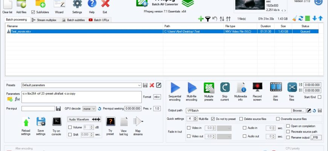This screenshot has height=151, width=328.
Task: Click the Browse... button
Action: click(x=298, y=110)
